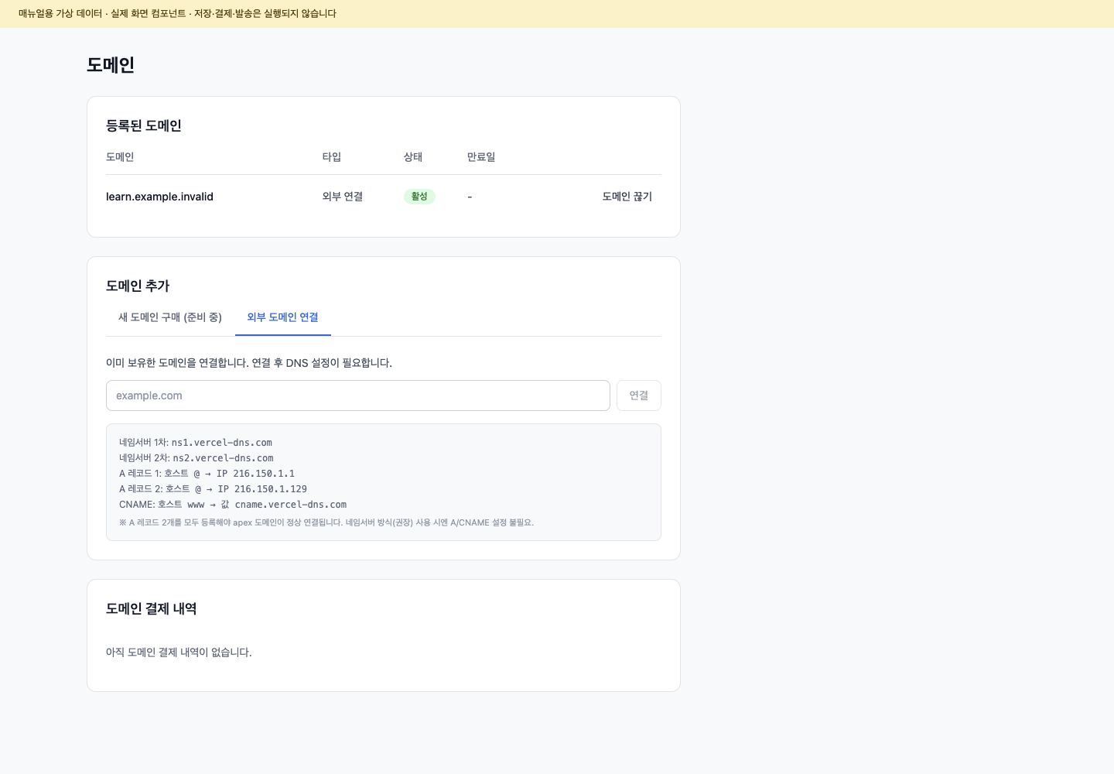
Task: Click the DNS 설정이 필요합니다 description text
Action: (x=249, y=363)
